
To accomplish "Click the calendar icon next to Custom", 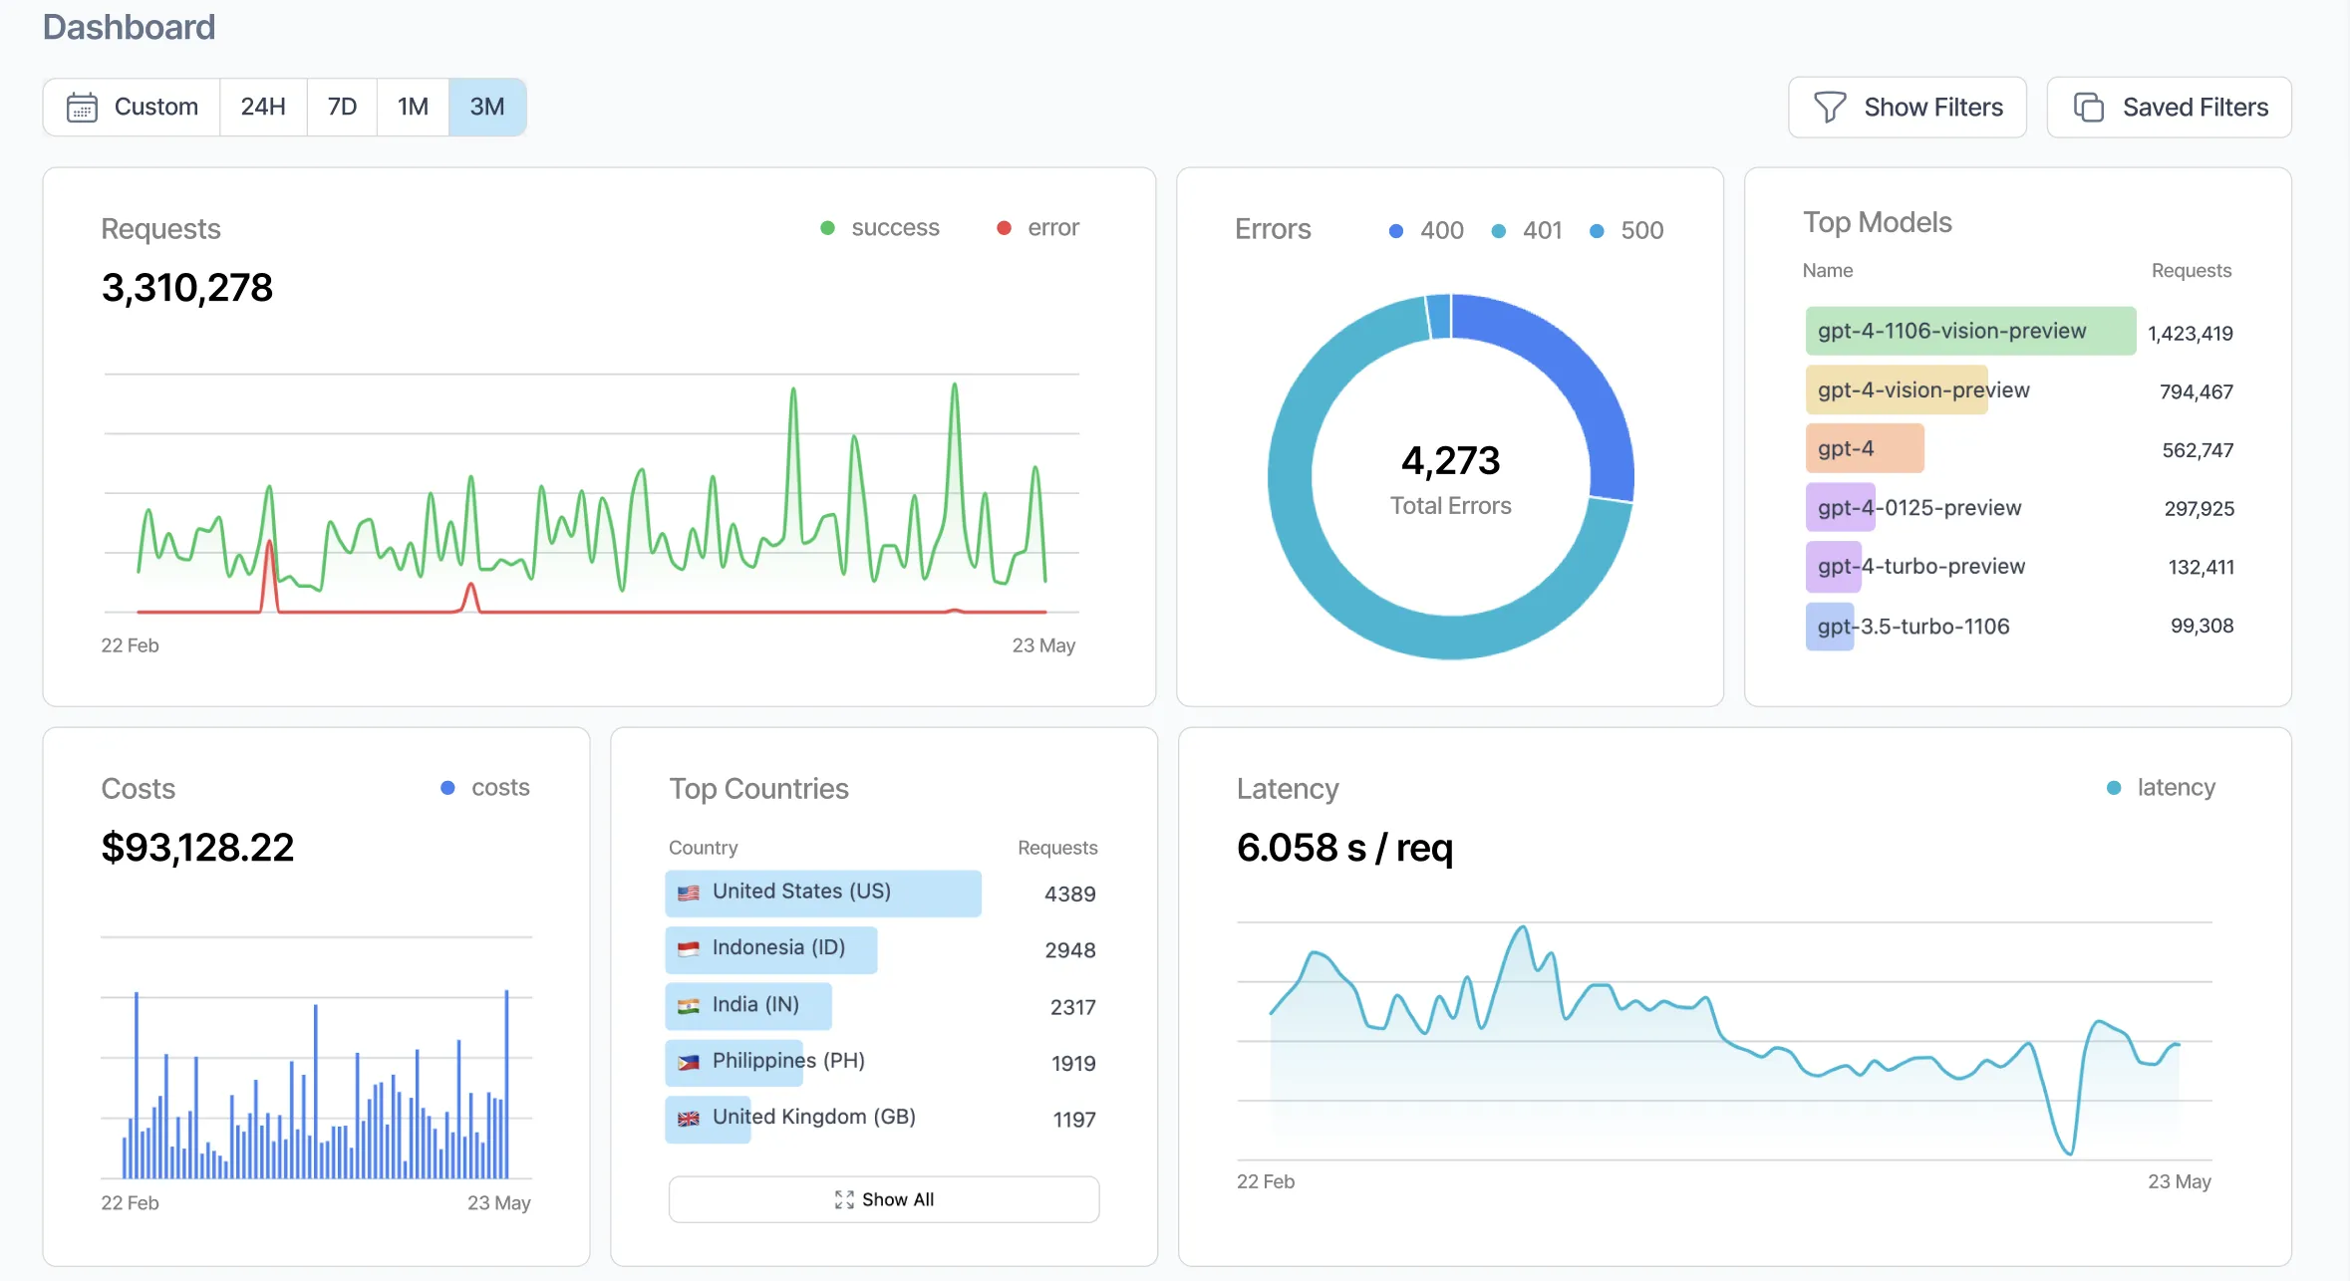I will click(84, 107).
